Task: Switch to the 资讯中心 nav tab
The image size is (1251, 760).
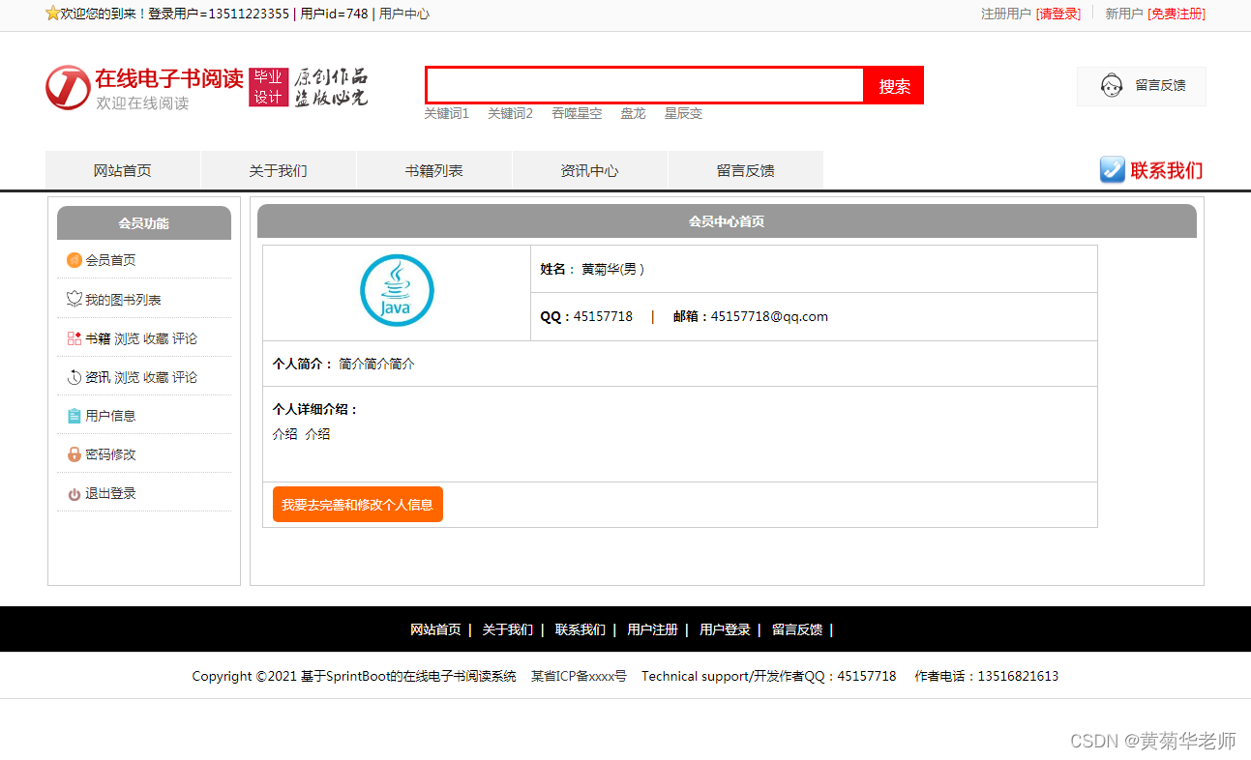Action: pyautogui.click(x=589, y=169)
